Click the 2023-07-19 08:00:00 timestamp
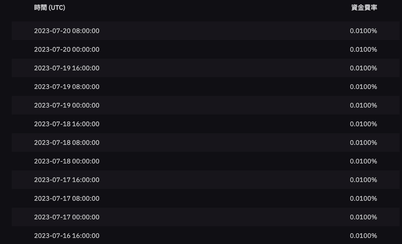The width and height of the screenshot is (402, 244). click(67, 87)
